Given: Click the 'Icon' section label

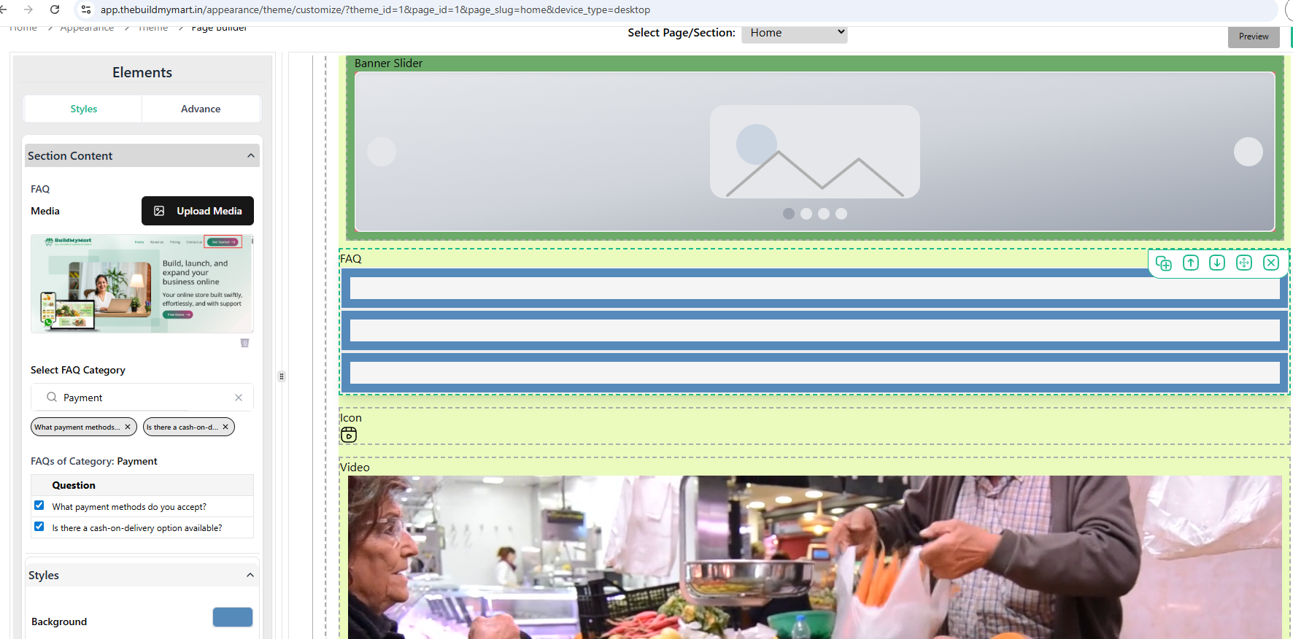Looking at the screenshot, I should pyautogui.click(x=351, y=418).
